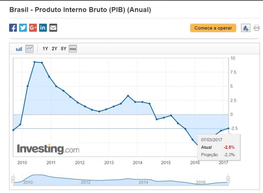The image size is (263, 193).
Task: Click the Investing.com logo in chart
Action: pyautogui.click(x=48, y=149)
